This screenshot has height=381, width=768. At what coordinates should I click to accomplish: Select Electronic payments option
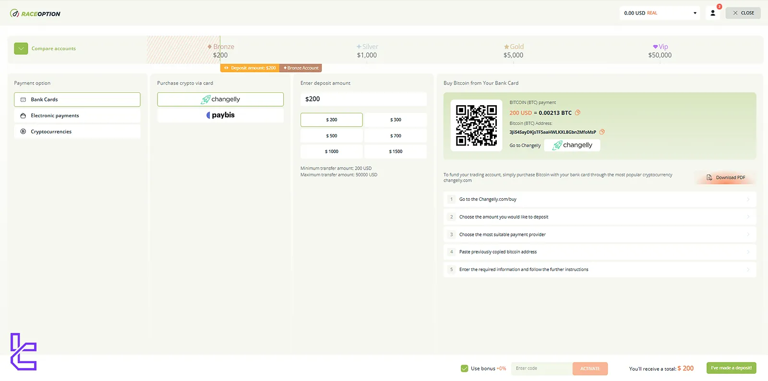tap(77, 116)
